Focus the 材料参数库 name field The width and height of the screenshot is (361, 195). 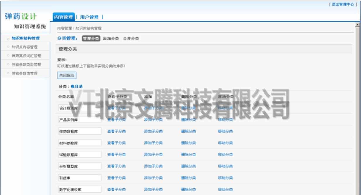tap(79, 143)
